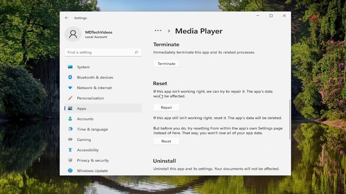The width and height of the screenshot is (346, 194).
Task: Click the MDTechVideos account name
Action: click(99, 32)
